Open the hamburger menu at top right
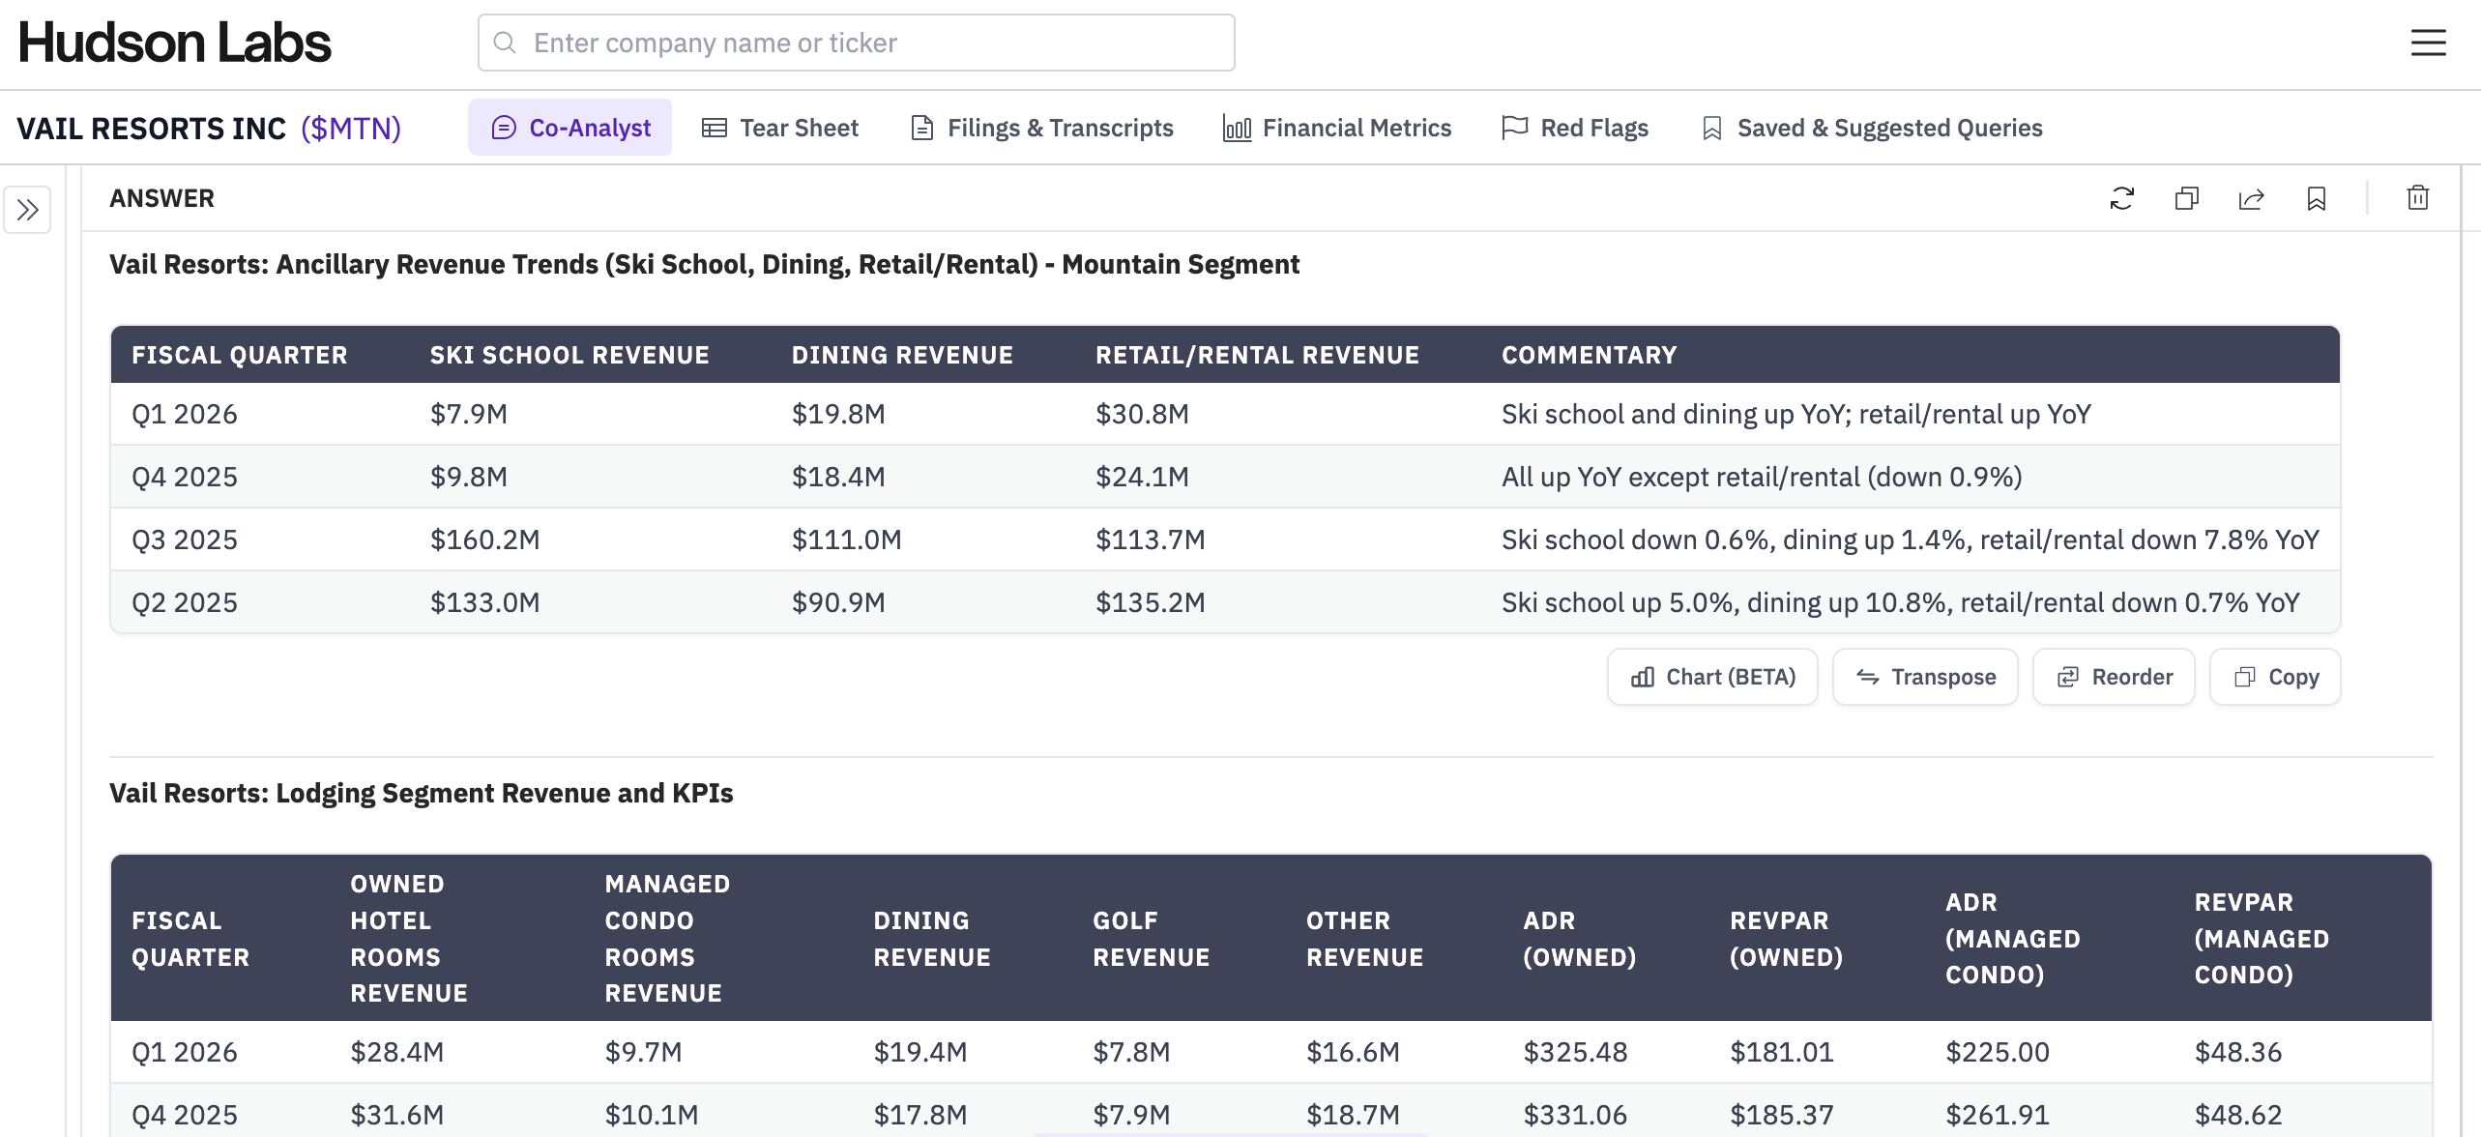The width and height of the screenshot is (2481, 1137). tap(2428, 43)
